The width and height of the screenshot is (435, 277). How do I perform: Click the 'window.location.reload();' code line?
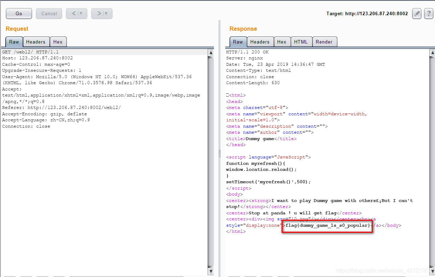click(x=261, y=169)
